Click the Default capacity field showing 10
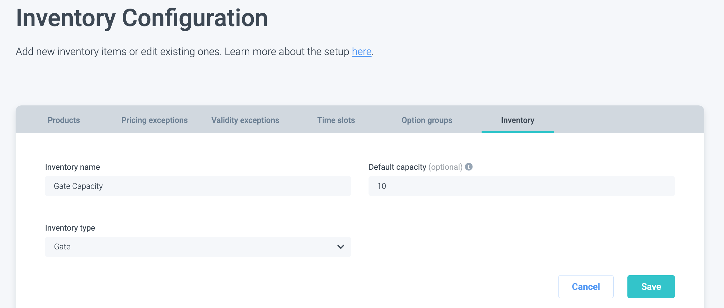 (521, 186)
